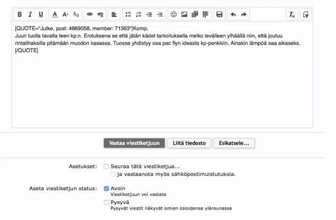Click the [/QUOTE] closing tag text
Screen dimensions: 336x220
pos(26,51)
